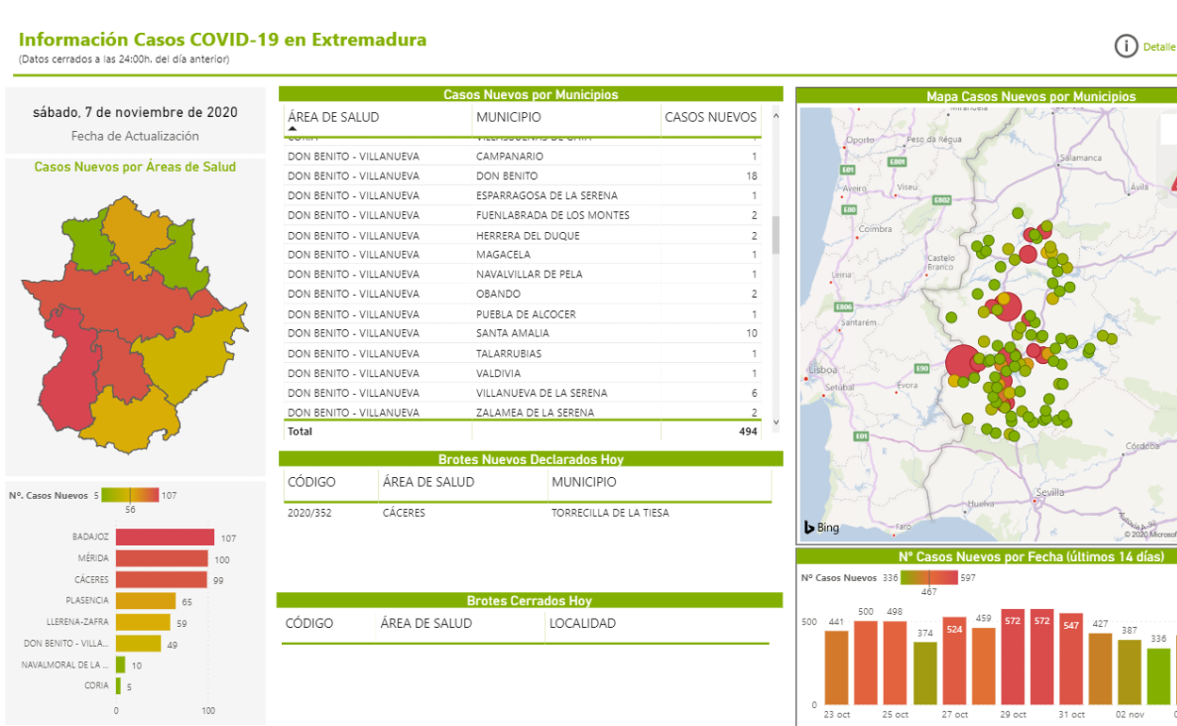Click the Total 494 row
The width and height of the screenshot is (1177, 726).
point(522,431)
